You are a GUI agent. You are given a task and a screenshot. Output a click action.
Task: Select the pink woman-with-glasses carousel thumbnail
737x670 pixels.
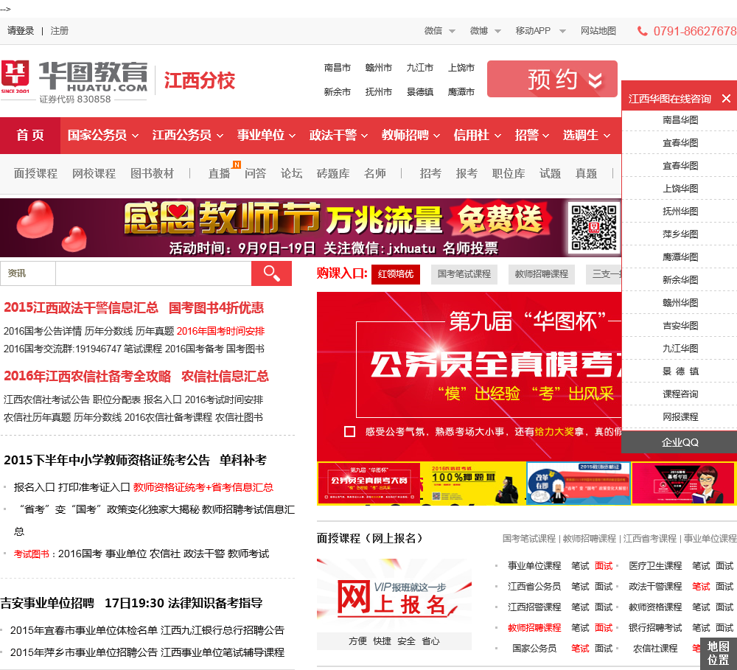point(683,484)
